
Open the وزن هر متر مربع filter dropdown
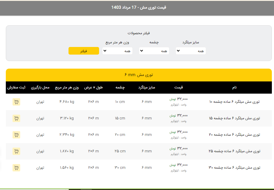(x=117, y=51)
